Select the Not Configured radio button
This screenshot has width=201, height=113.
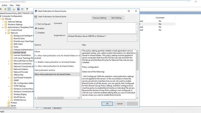point(36,24)
